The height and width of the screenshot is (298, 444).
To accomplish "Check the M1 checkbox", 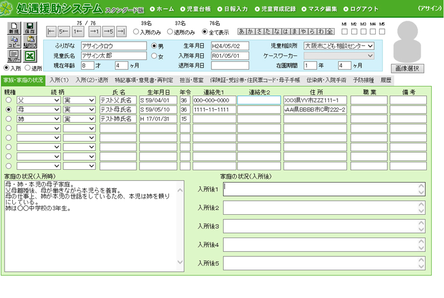I will [x=344, y=32].
